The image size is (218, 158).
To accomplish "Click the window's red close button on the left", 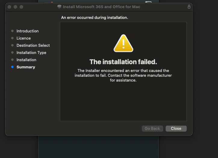I will (x=9, y=7).
